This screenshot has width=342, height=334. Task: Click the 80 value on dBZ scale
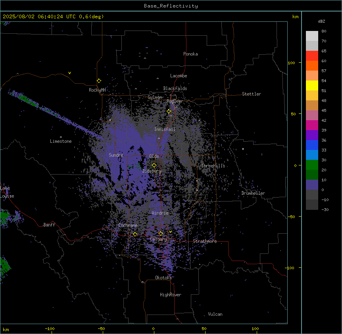(x=324, y=31)
